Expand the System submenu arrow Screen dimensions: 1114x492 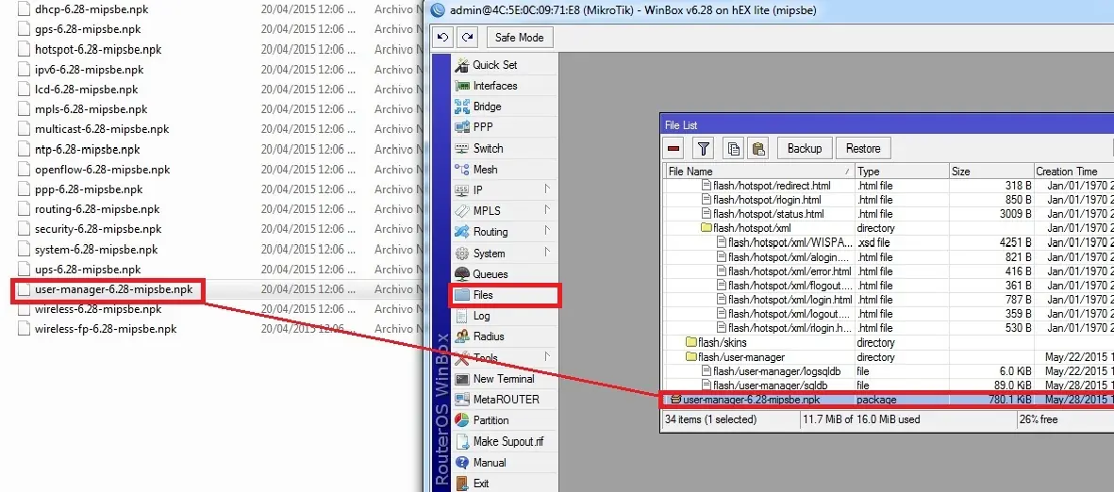coord(547,253)
